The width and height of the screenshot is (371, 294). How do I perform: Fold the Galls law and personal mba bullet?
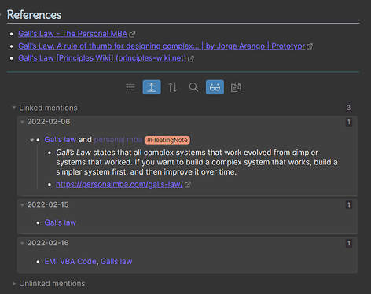click(32, 140)
